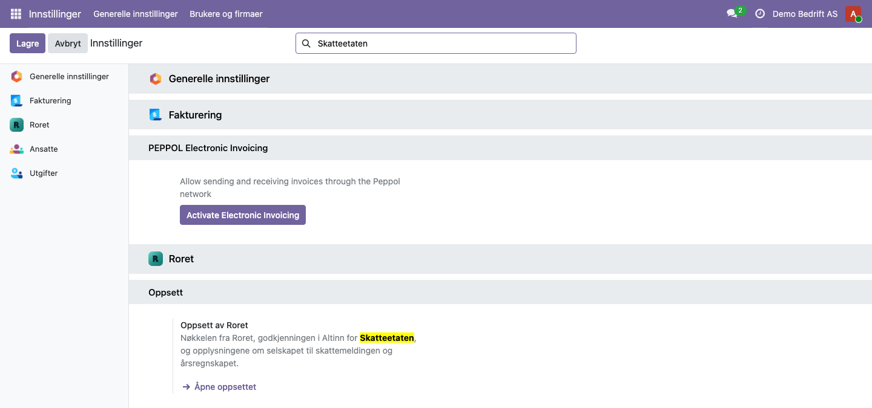Click the 'Allow sending and receiving invoices' description
The width and height of the screenshot is (872, 408).
click(x=290, y=187)
